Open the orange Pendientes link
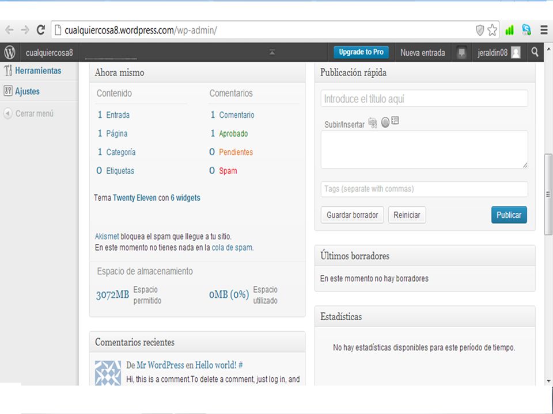Image resolution: width=553 pixels, height=414 pixels. [x=236, y=152]
